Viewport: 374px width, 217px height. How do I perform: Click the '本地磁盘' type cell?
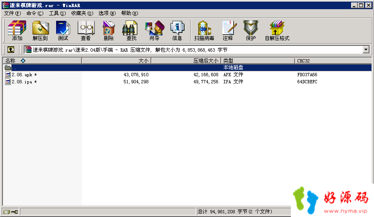click(233, 67)
